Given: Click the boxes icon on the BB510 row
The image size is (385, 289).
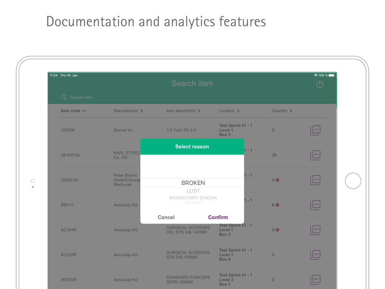Looking at the screenshot, I should pos(315,205).
